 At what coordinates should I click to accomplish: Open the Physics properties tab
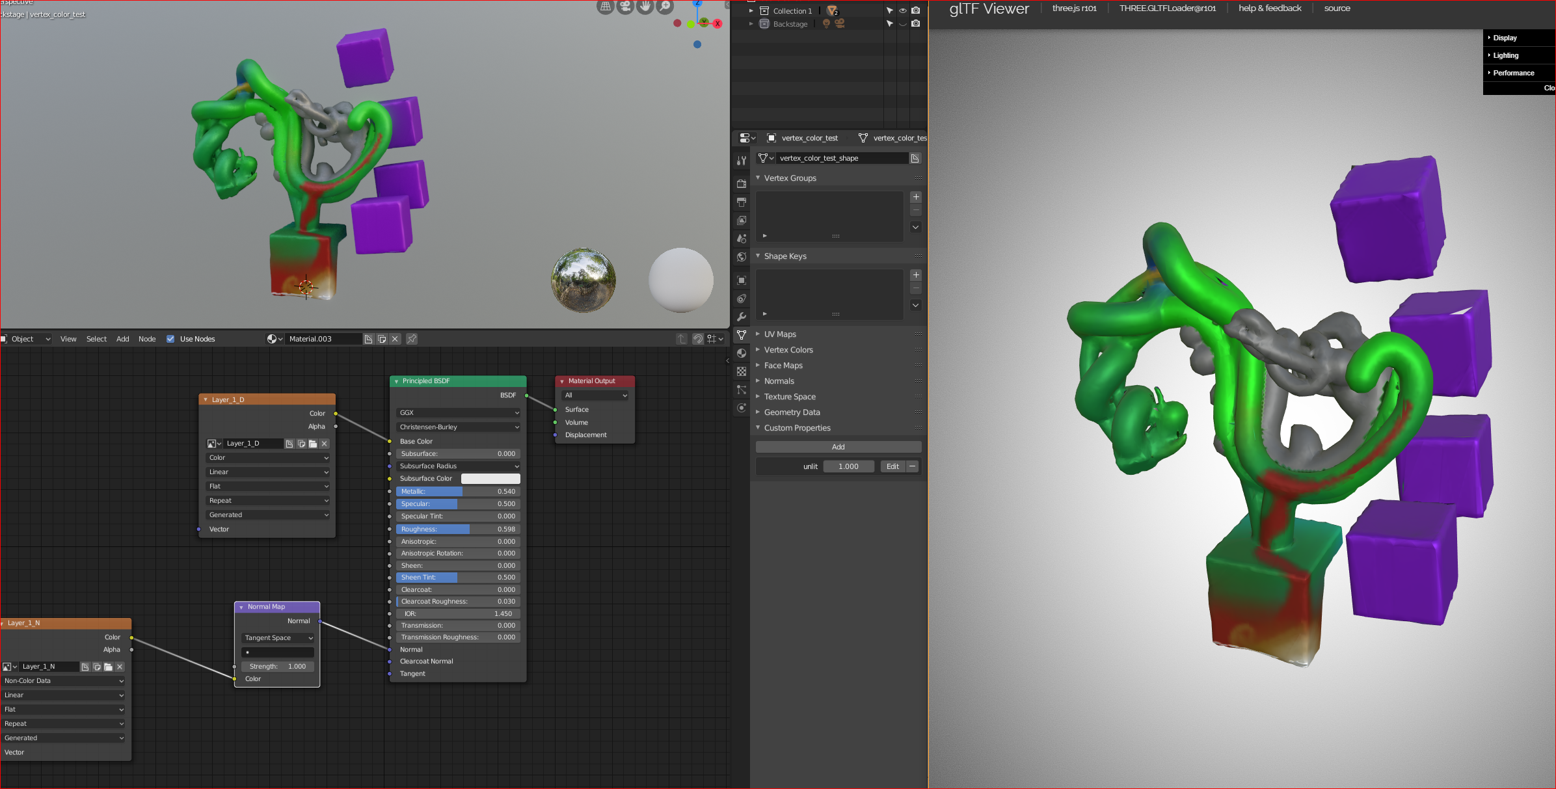pos(741,408)
